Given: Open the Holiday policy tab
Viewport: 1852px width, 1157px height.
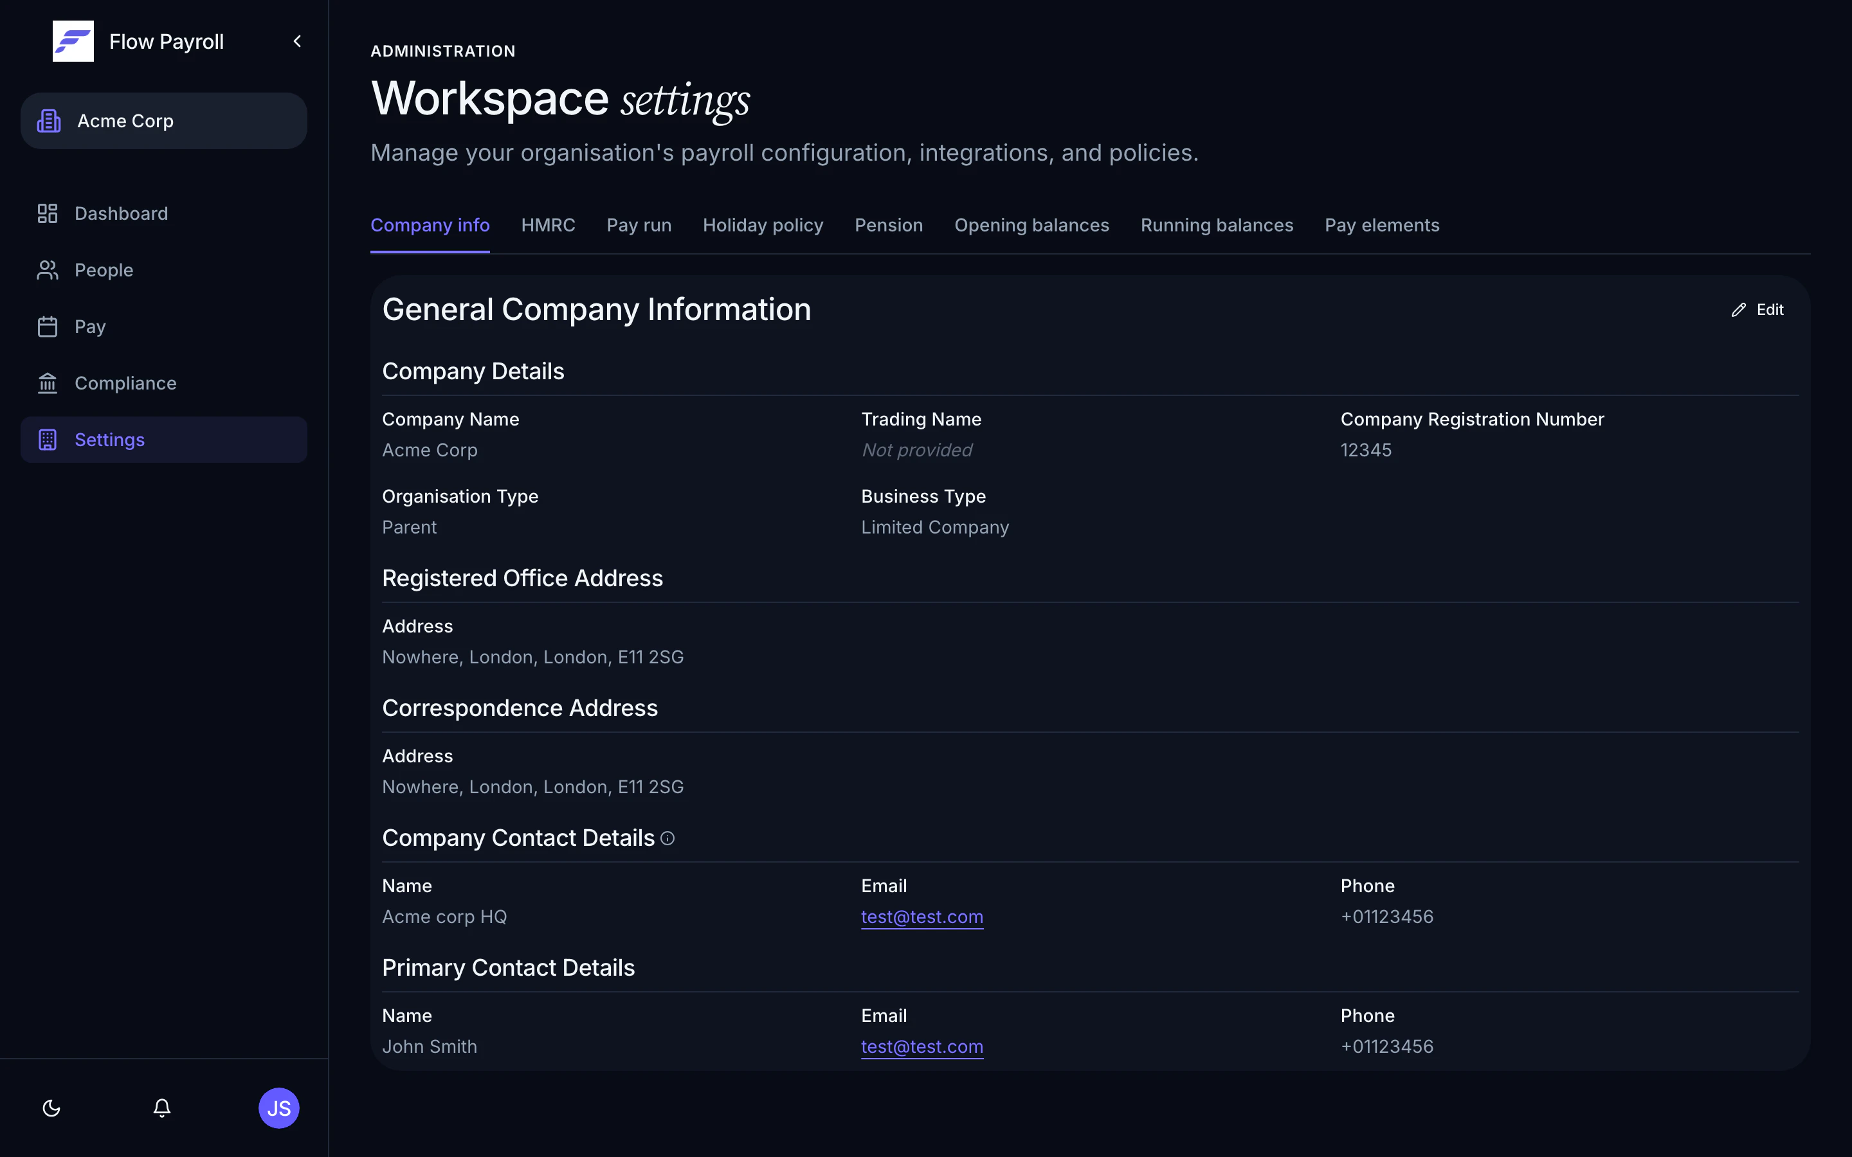Looking at the screenshot, I should pyautogui.click(x=763, y=225).
